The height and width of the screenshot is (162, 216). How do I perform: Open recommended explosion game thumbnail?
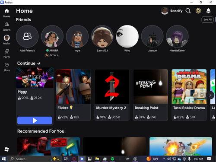[181, 146]
